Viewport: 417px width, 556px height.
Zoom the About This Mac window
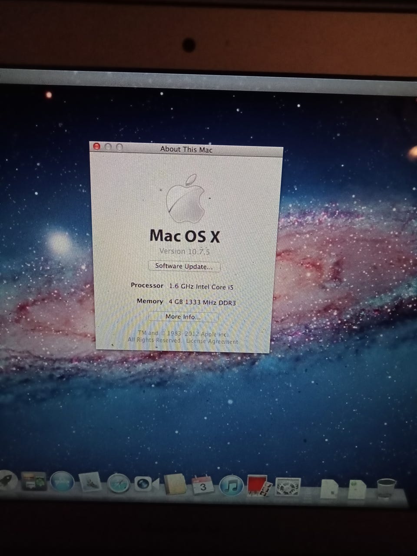[119, 147]
